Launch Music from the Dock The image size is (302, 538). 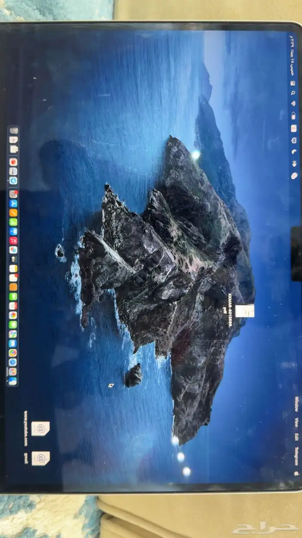click(13, 240)
